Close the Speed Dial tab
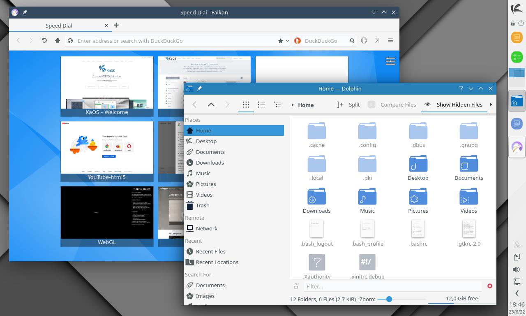The height and width of the screenshot is (316, 526). pyautogui.click(x=106, y=26)
